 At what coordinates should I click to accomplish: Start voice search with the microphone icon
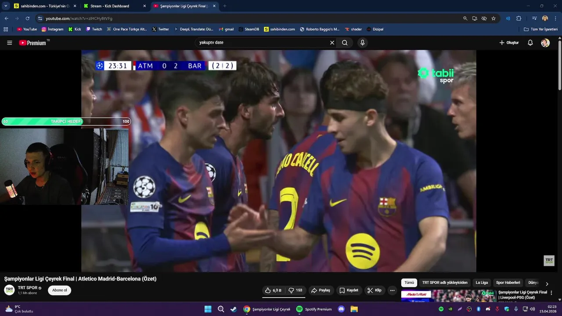tap(362, 43)
